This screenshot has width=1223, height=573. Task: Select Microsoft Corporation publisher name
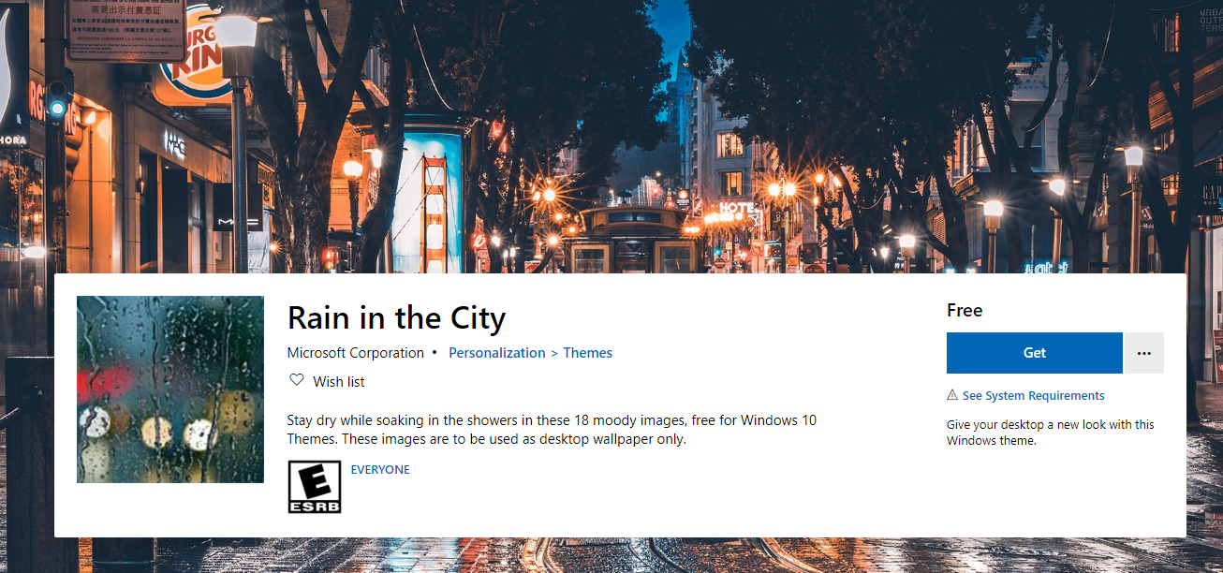356,353
